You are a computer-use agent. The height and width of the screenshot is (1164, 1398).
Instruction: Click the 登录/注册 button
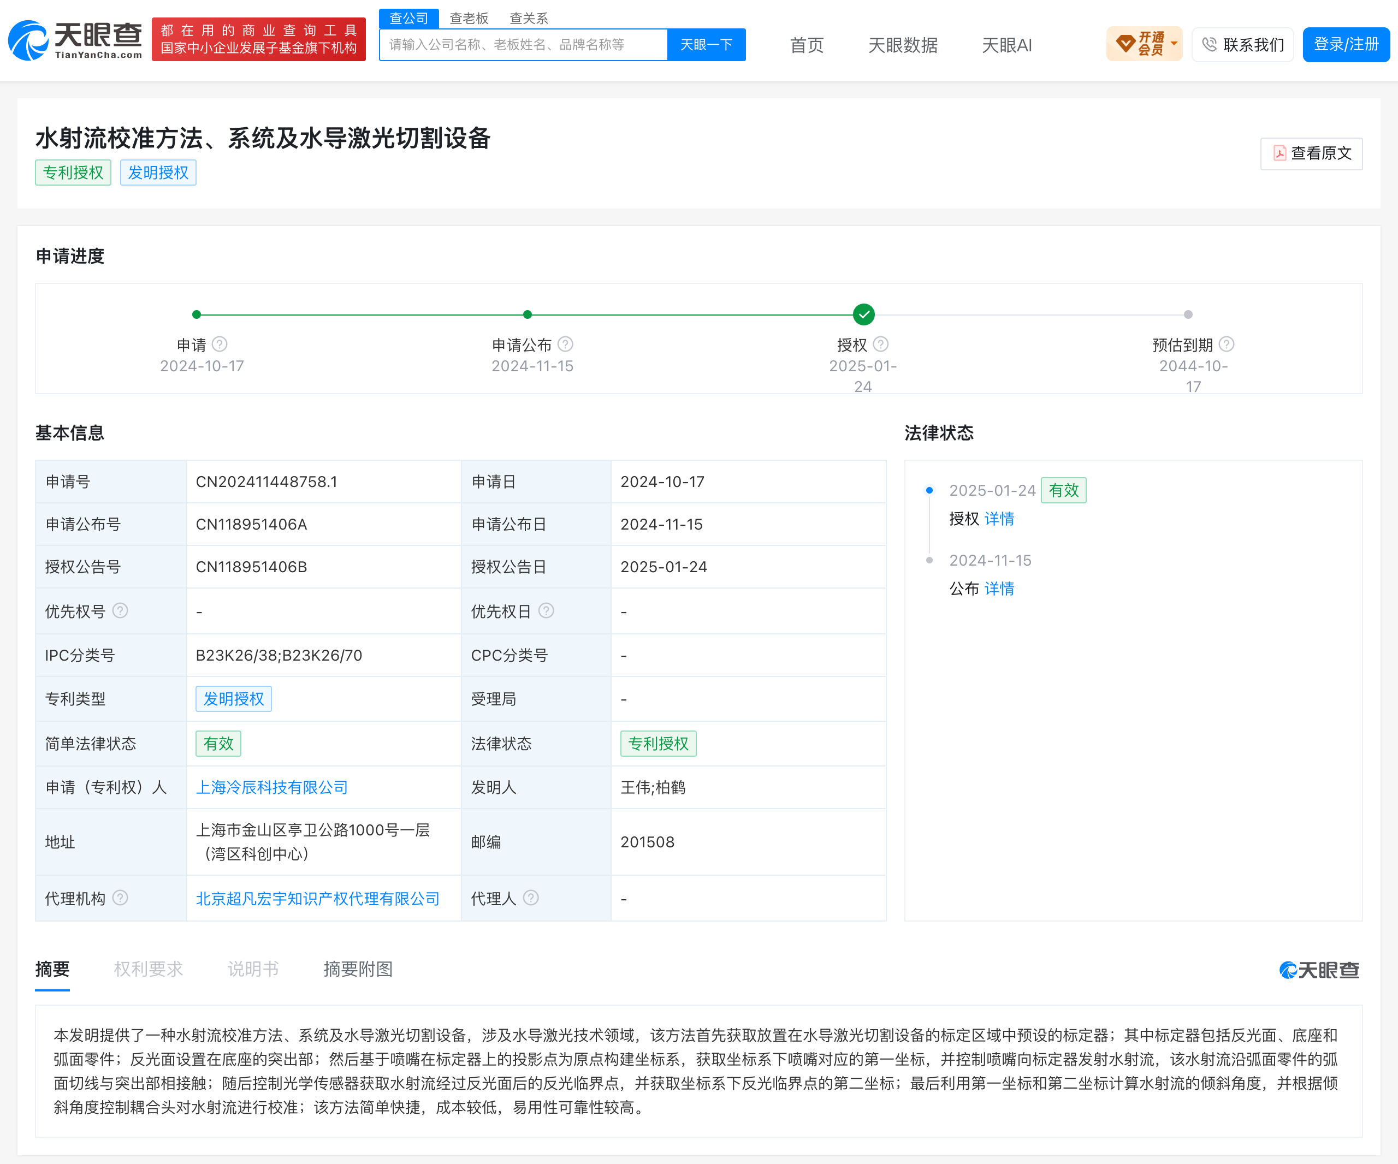(1346, 45)
